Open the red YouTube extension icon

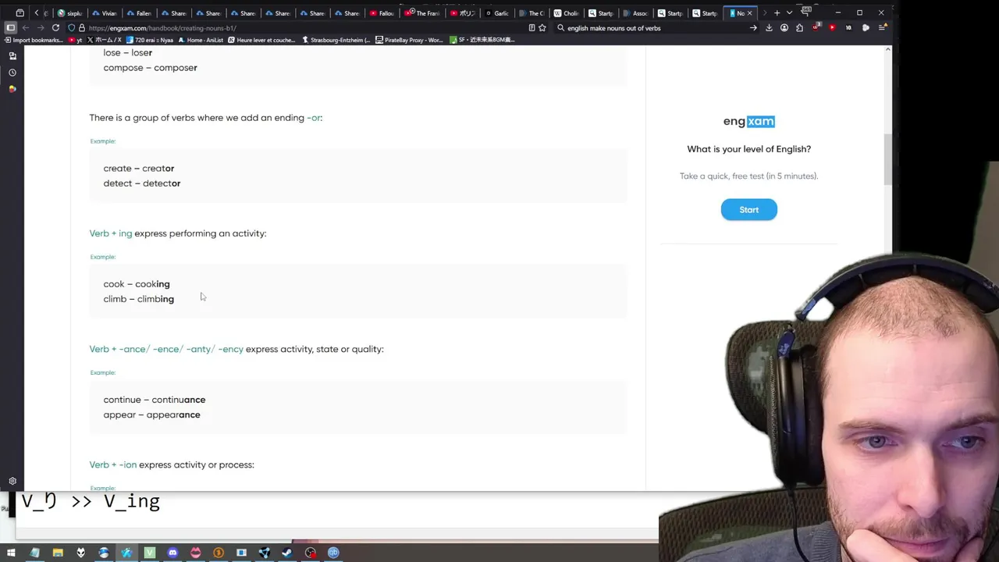coord(832,28)
